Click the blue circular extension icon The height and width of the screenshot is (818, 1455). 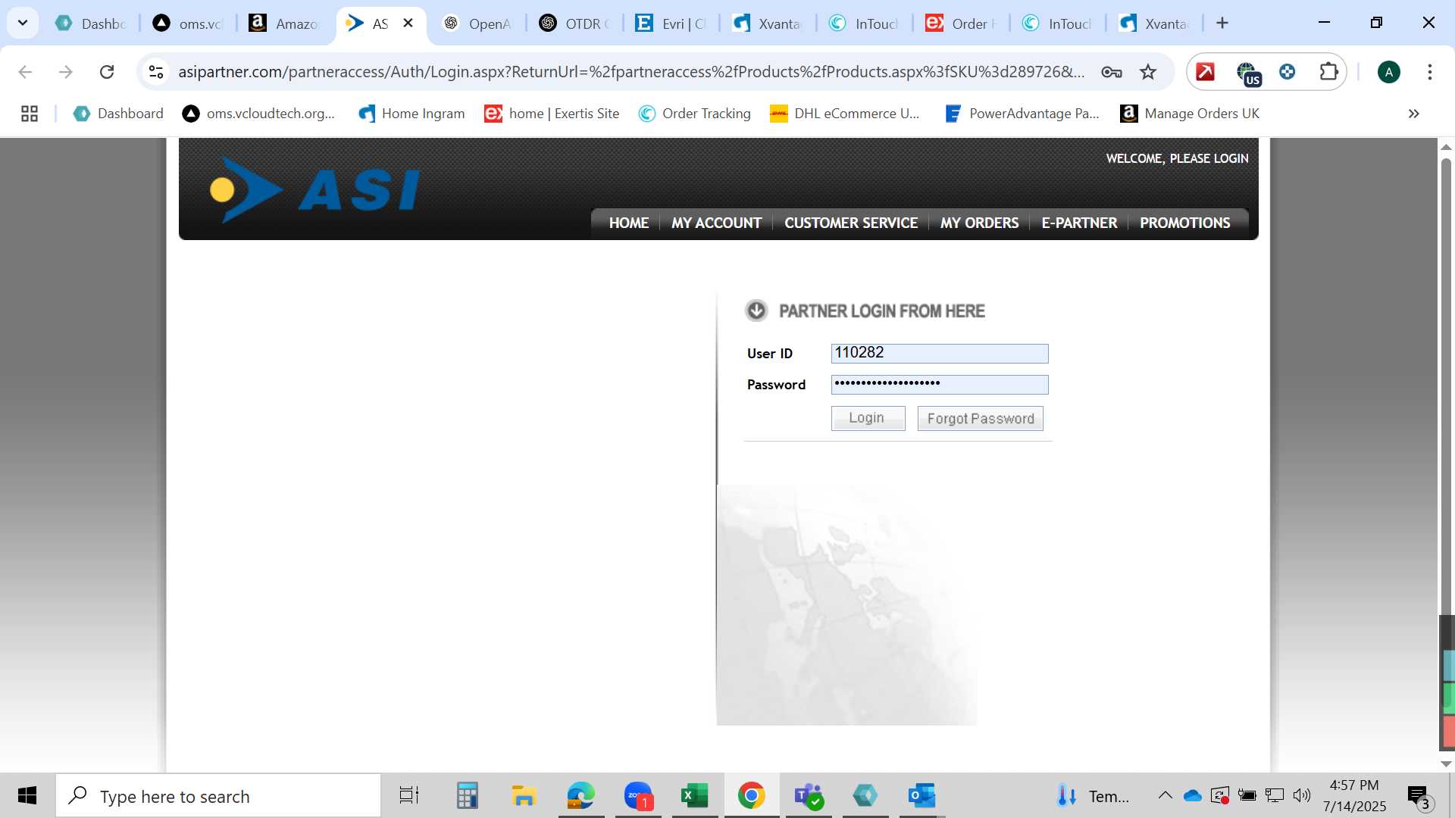pos(1287,72)
